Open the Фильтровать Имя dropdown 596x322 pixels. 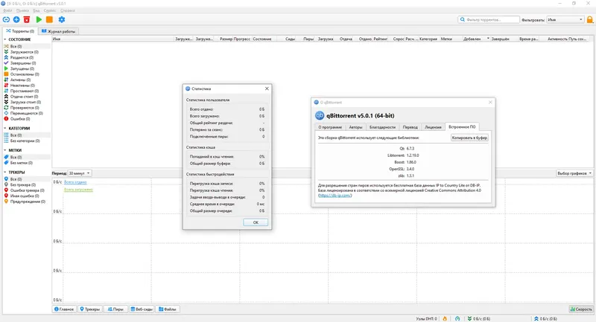click(565, 20)
